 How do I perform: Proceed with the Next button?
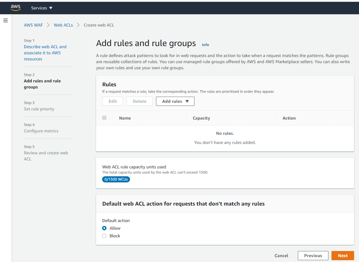pyautogui.click(x=343, y=256)
